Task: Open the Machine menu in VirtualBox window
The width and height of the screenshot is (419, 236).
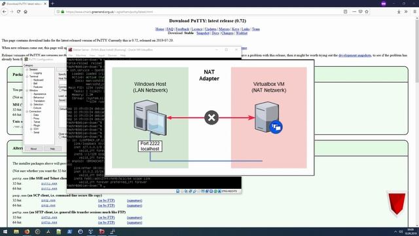Action: point(81,55)
